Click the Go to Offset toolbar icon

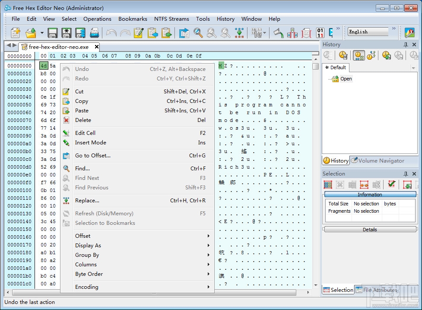point(184,33)
